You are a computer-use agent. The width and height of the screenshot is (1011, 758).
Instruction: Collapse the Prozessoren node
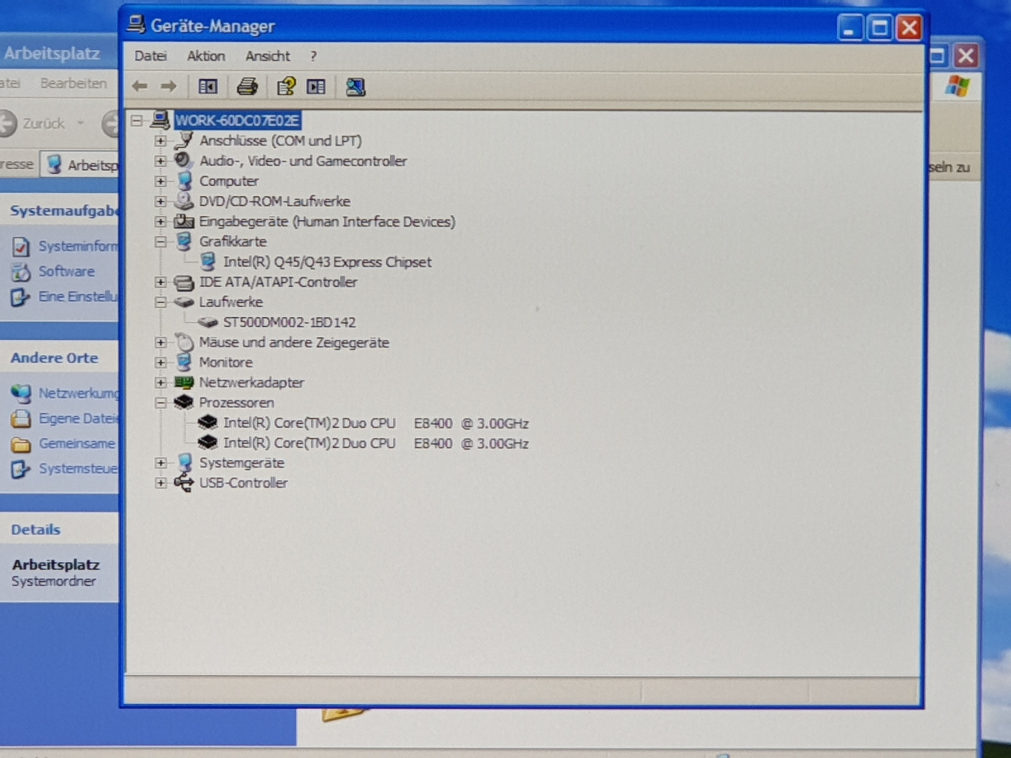tap(160, 403)
